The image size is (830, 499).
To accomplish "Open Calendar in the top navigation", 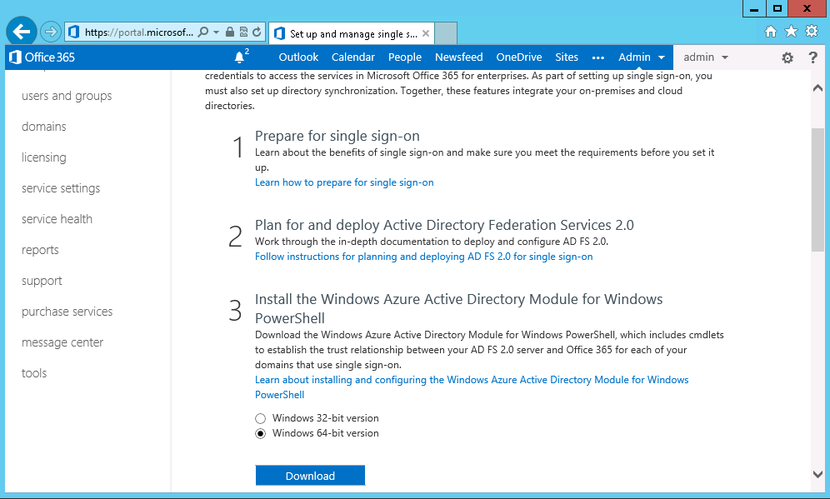I will click(x=353, y=57).
